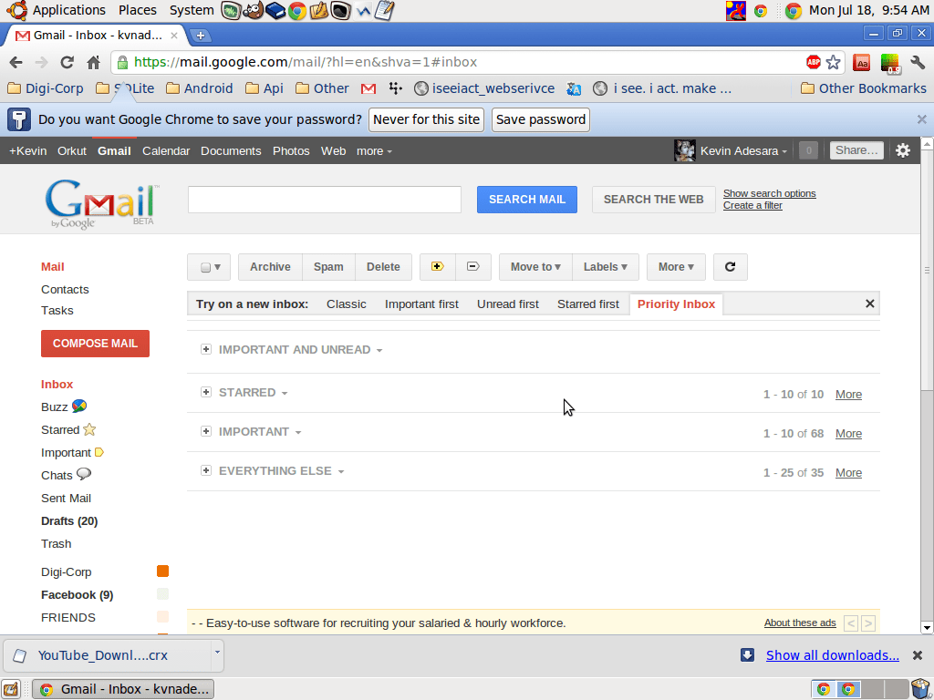Click the mark as important icon

click(x=437, y=267)
